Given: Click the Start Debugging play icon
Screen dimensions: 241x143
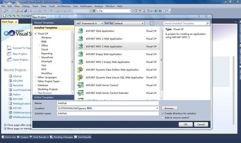Looking at the screenshot, I should [70, 11].
